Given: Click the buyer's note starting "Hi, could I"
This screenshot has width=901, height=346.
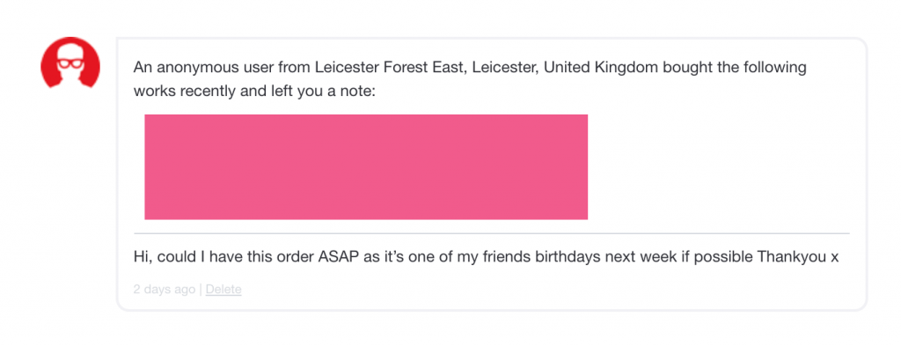Looking at the screenshot, I should point(486,256).
